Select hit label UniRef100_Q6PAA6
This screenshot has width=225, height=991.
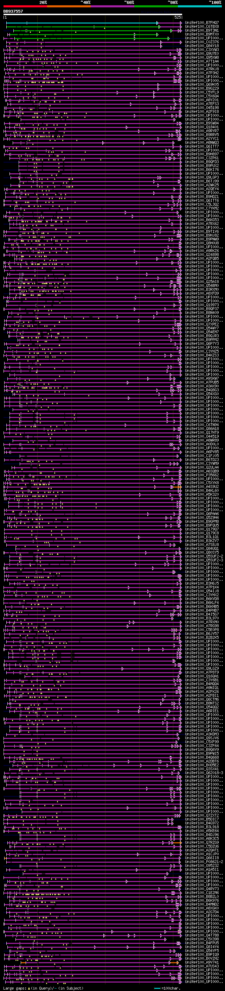(x=202, y=514)
